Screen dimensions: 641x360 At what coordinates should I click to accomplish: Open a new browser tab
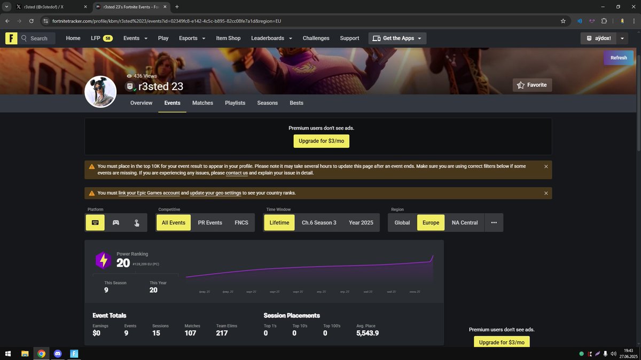177,7
